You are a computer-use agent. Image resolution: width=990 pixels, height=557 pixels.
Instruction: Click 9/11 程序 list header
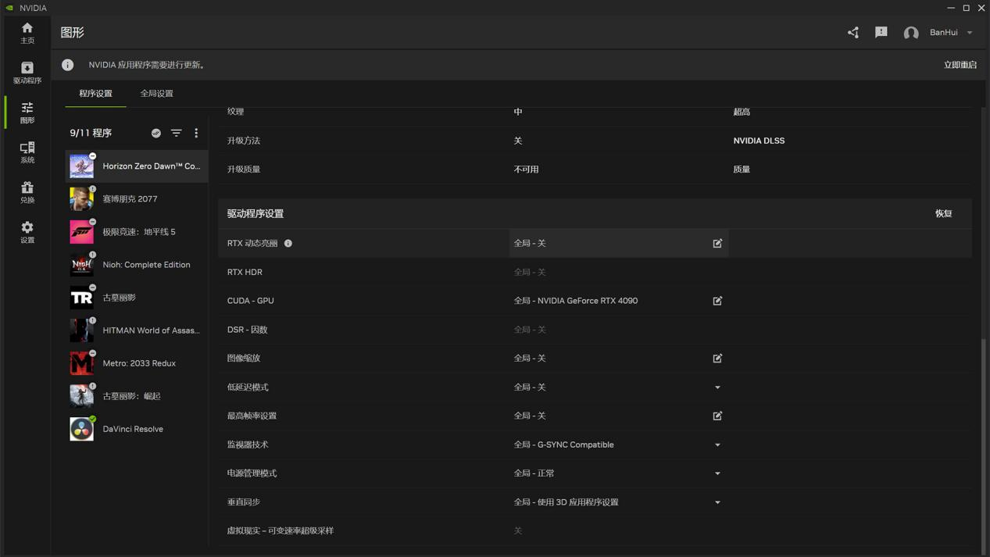coord(91,134)
